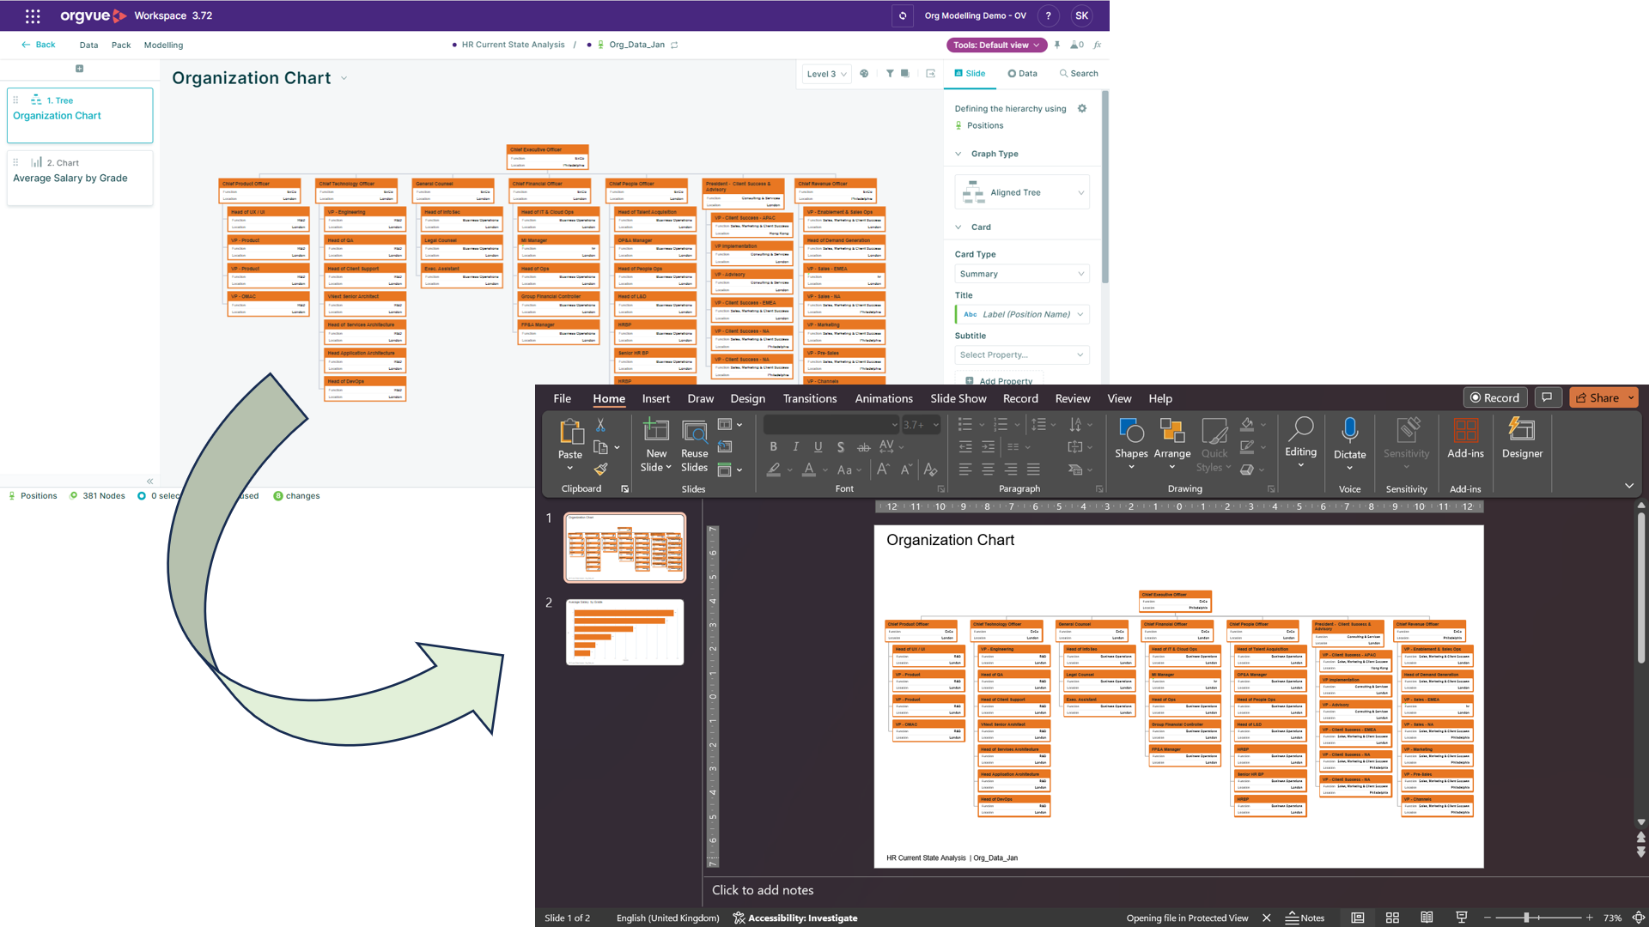Toggle bold formatting

tap(773, 446)
